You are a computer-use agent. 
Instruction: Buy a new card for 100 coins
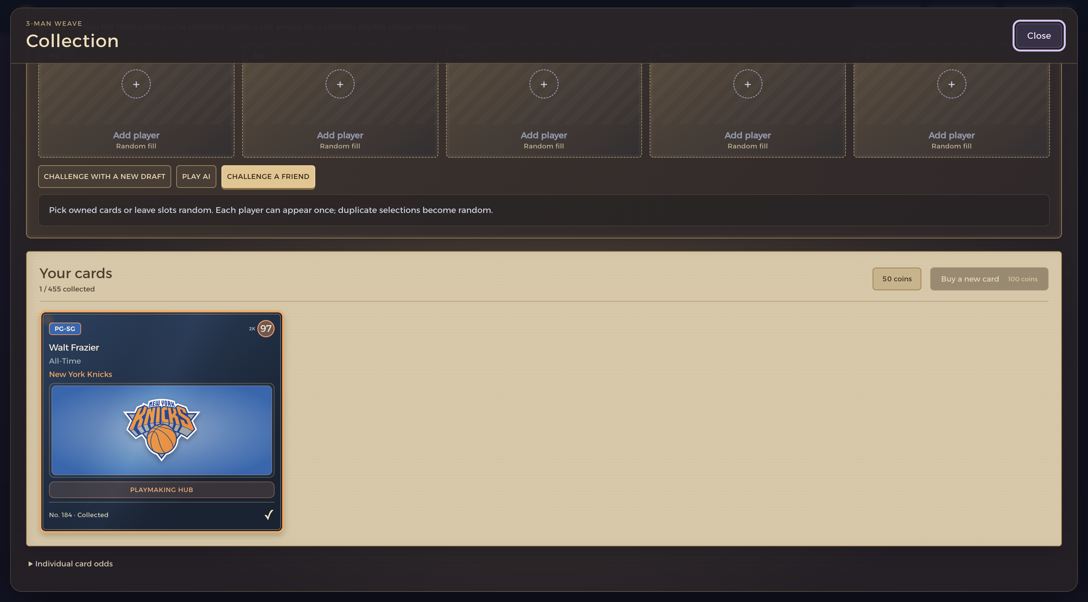989,279
